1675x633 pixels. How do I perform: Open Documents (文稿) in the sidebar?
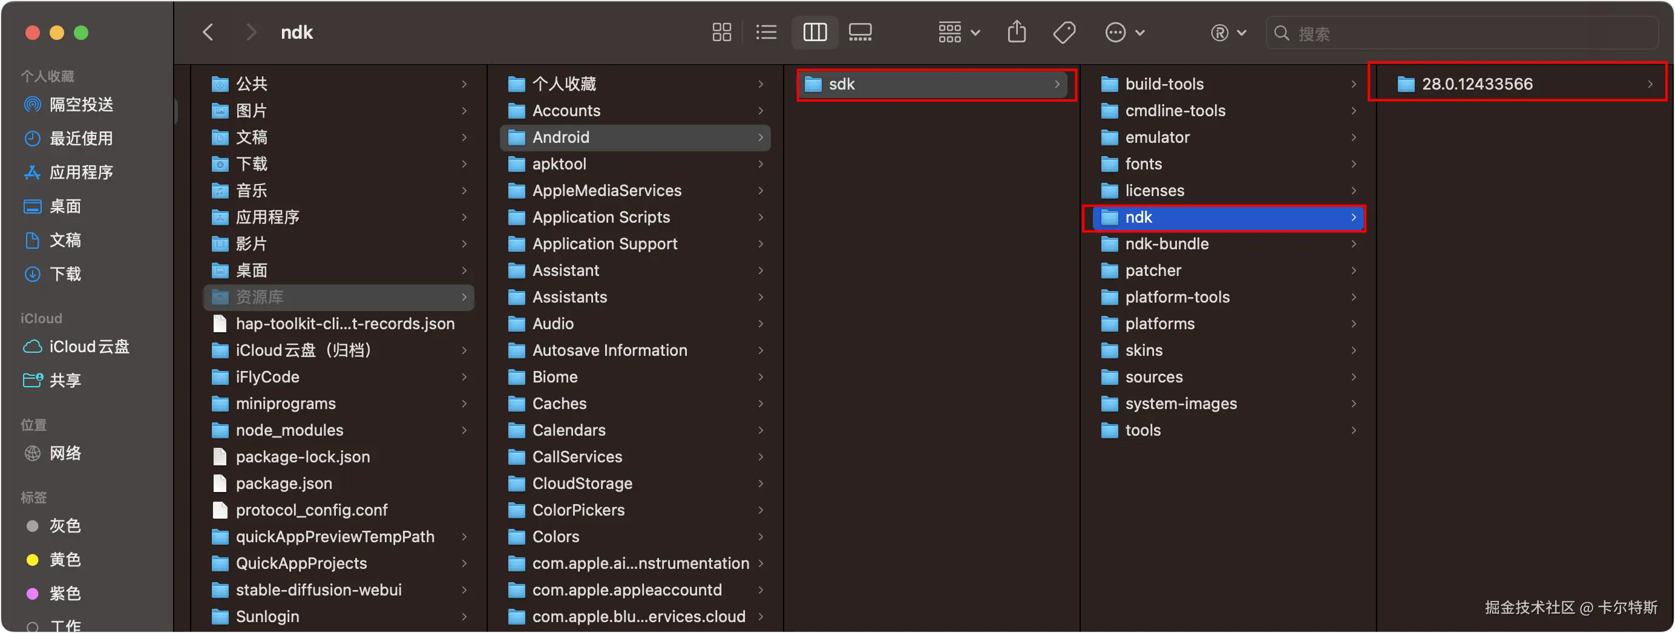tap(52, 240)
